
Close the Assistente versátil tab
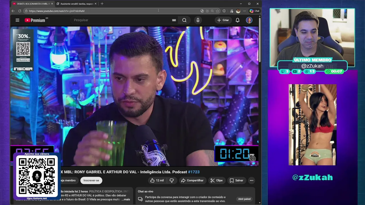[96, 4]
